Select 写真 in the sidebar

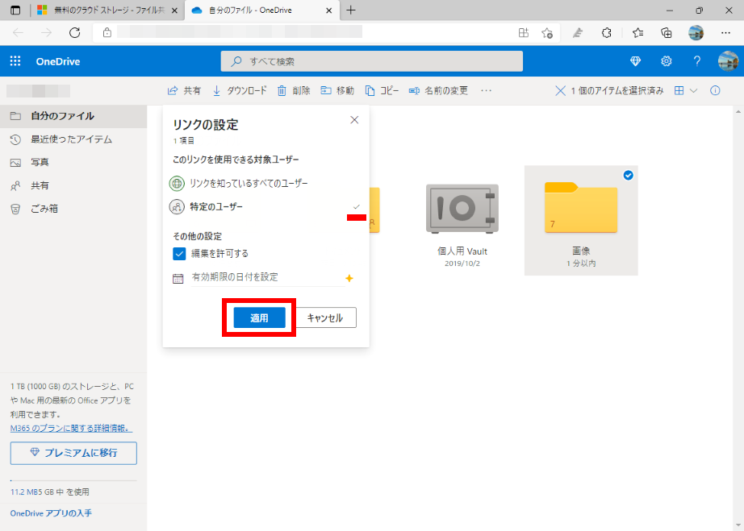click(x=73, y=163)
